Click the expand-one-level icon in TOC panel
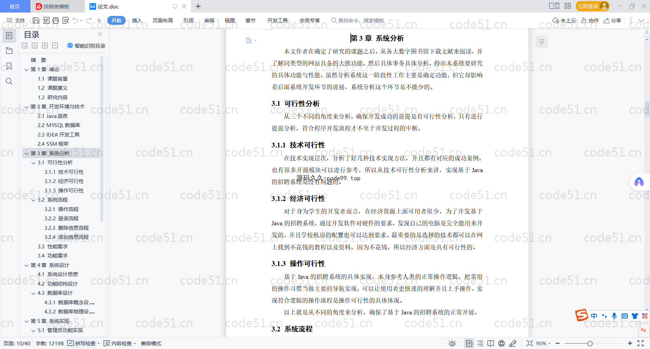Image resolution: width=650 pixels, height=349 pixels. (24, 45)
